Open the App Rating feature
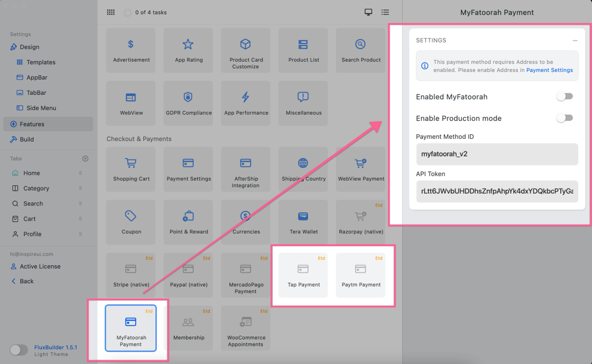592x364 pixels. 188,50
